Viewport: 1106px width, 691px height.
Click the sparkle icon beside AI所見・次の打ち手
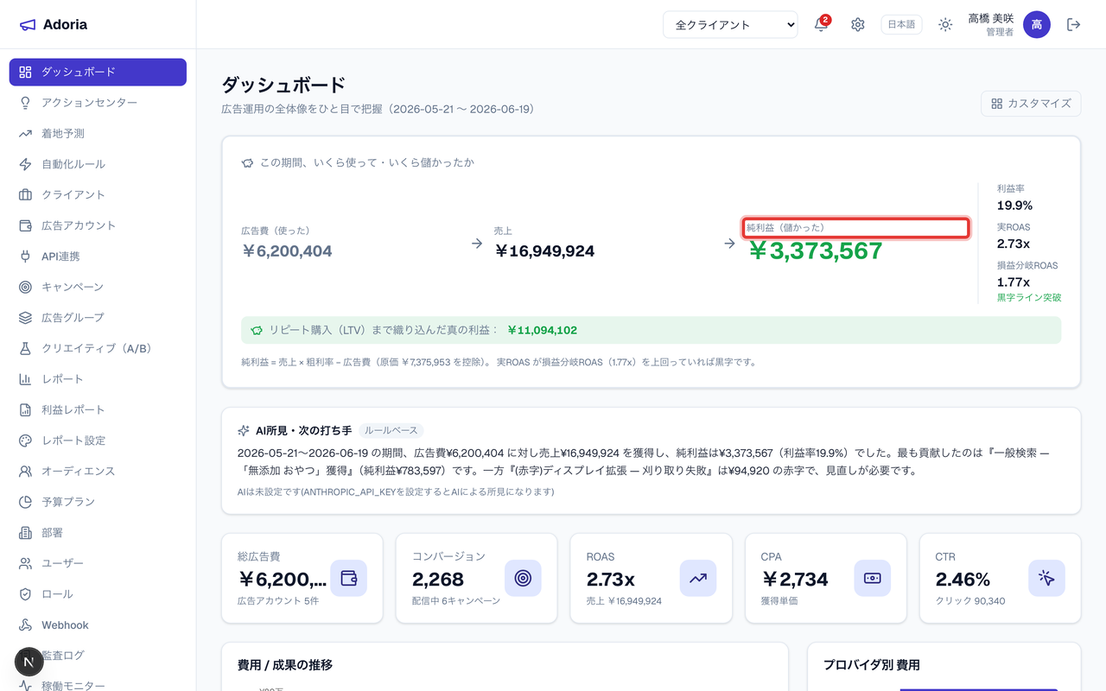click(244, 430)
